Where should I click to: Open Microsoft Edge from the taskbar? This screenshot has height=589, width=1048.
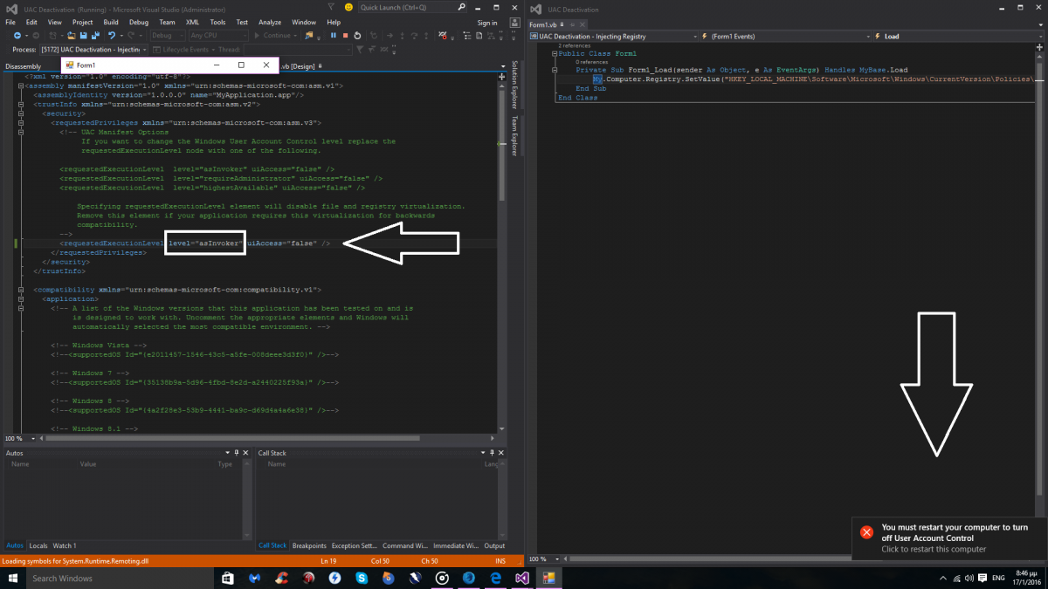494,578
